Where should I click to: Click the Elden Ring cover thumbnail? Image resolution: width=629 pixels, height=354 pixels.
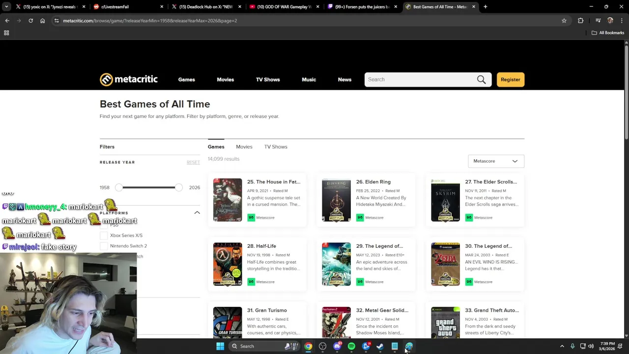(337, 200)
